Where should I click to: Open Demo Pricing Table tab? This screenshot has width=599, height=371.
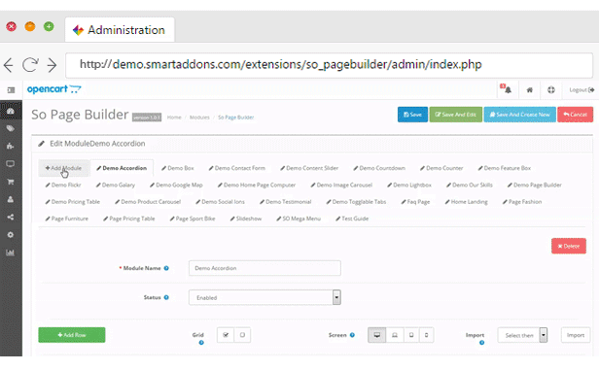73,202
